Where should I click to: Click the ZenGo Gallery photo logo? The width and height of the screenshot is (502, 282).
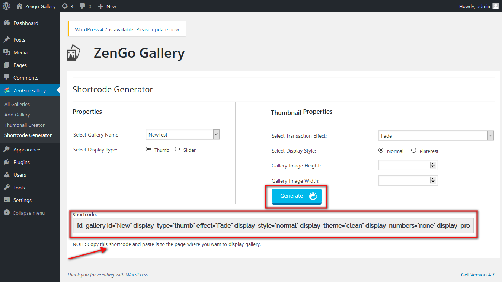74,53
